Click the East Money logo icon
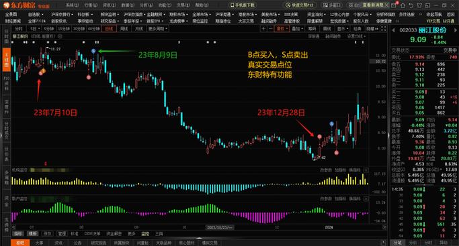The height and width of the screenshot is (246, 459). coord(7,5)
